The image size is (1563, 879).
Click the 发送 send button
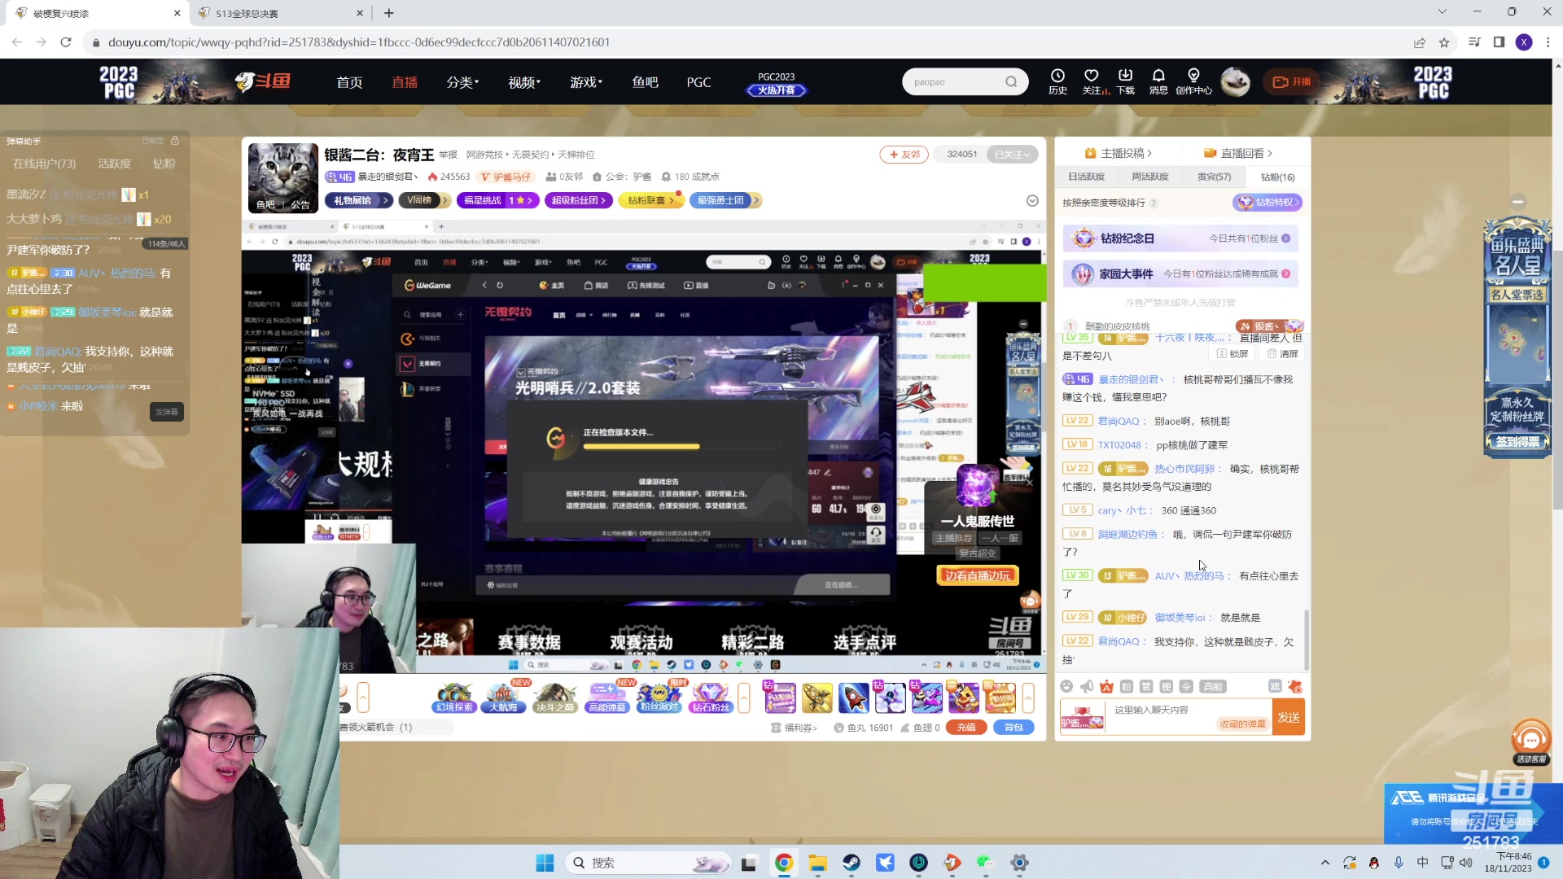(1289, 717)
